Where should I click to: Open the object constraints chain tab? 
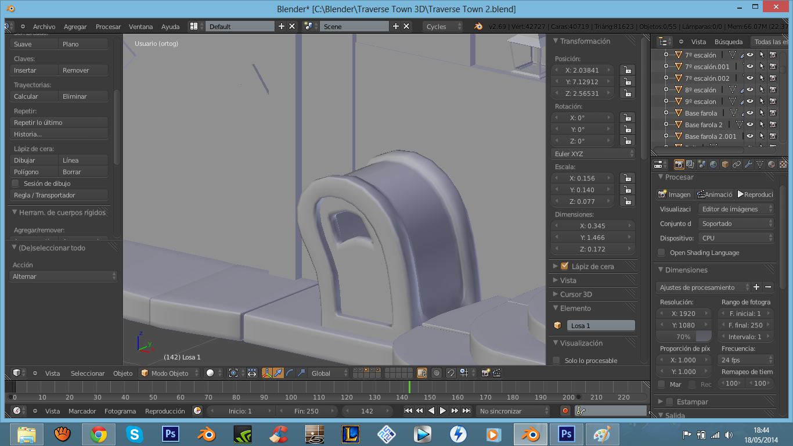pyautogui.click(x=737, y=164)
